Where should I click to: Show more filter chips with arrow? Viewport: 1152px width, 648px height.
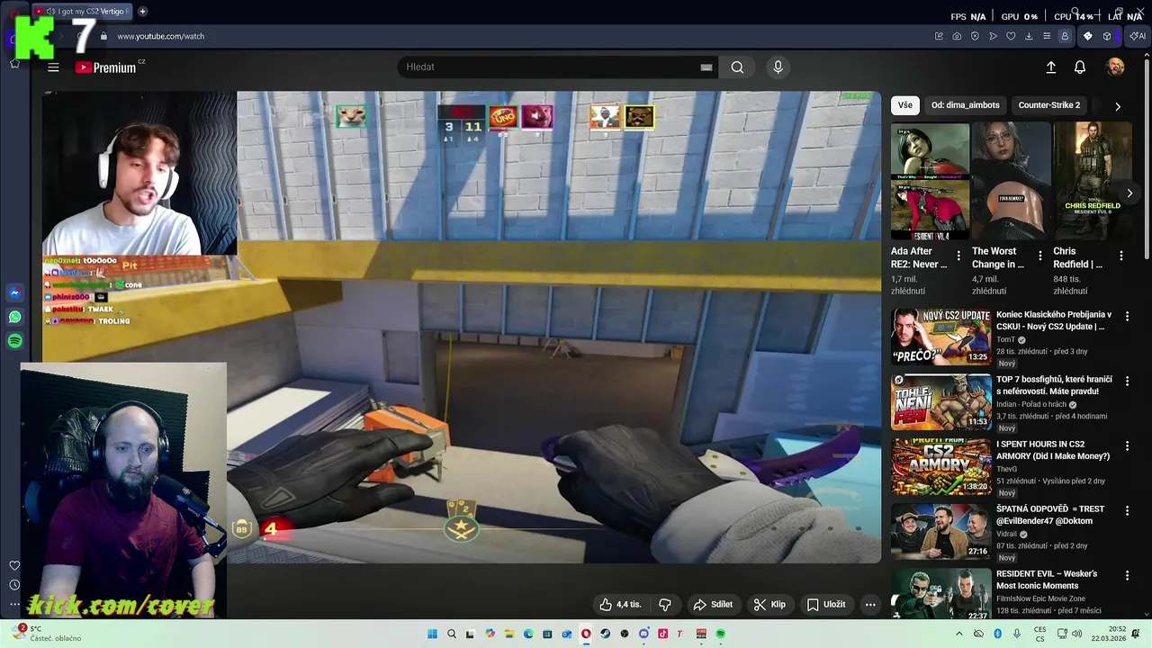[x=1118, y=106]
